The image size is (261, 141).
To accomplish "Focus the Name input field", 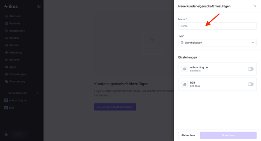I will tap(217, 26).
